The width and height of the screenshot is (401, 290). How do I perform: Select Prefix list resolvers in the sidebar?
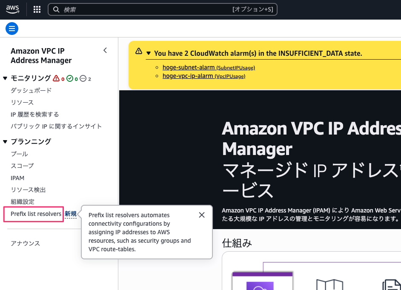(x=35, y=214)
